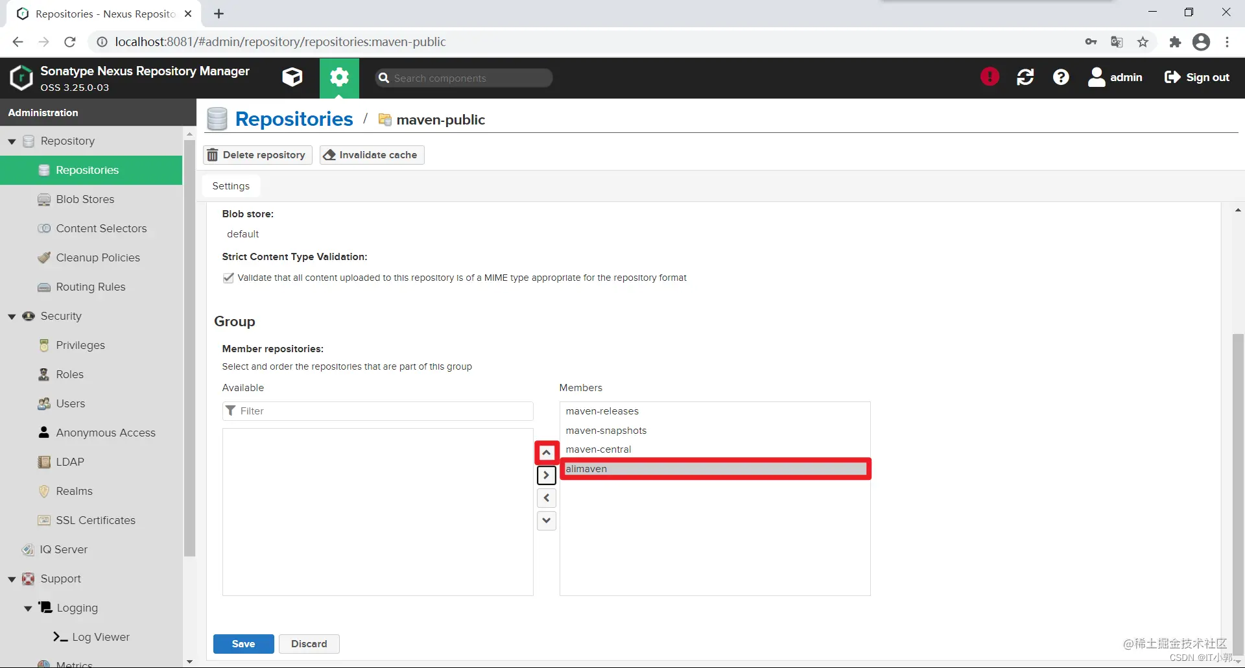Open the Help question mark icon
Image resolution: width=1245 pixels, height=668 pixels.
click(1061, 77)
